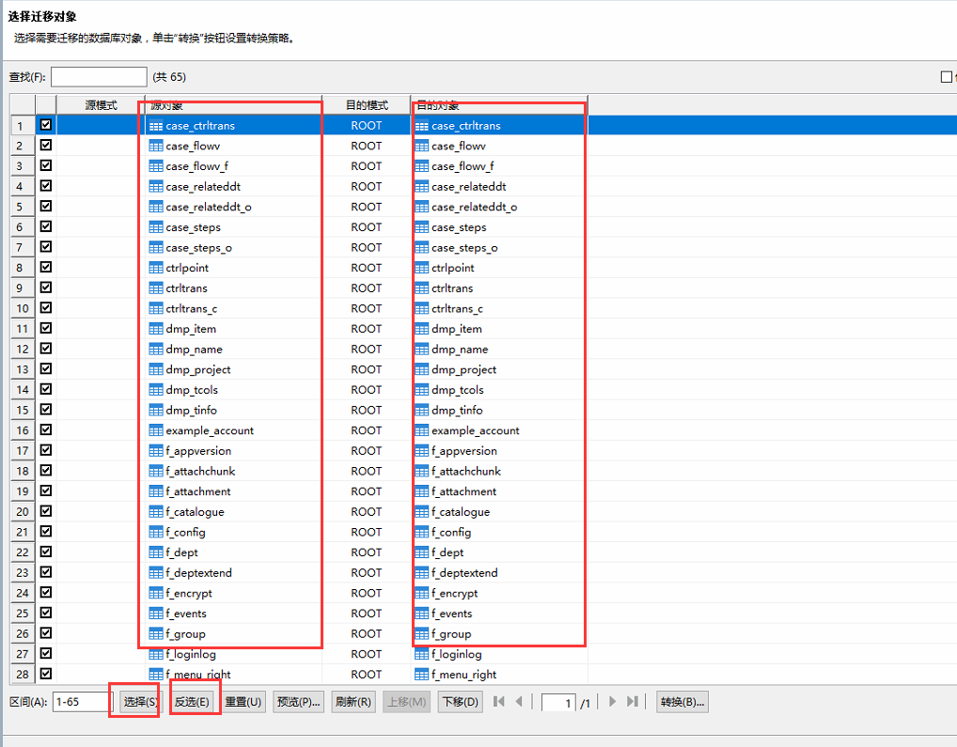
Task: Click table icon beside source object example_account
Action: tap(156, 430)
